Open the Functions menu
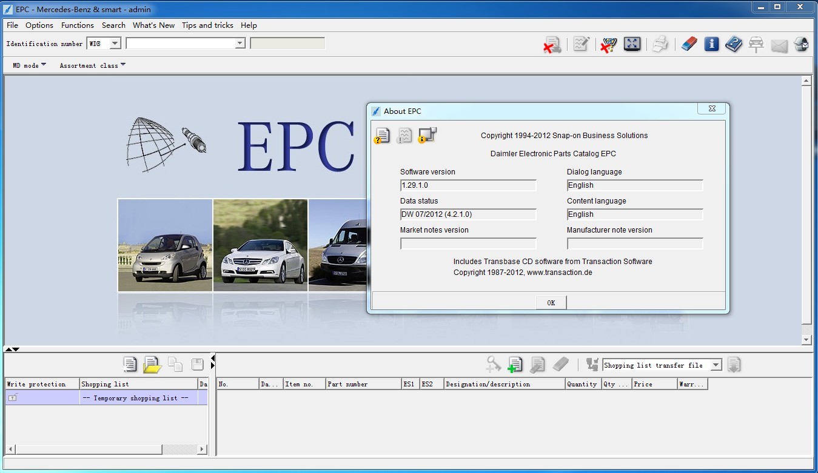Image resolution: width=818 pixels, height=473 pixels. point(78,25)
